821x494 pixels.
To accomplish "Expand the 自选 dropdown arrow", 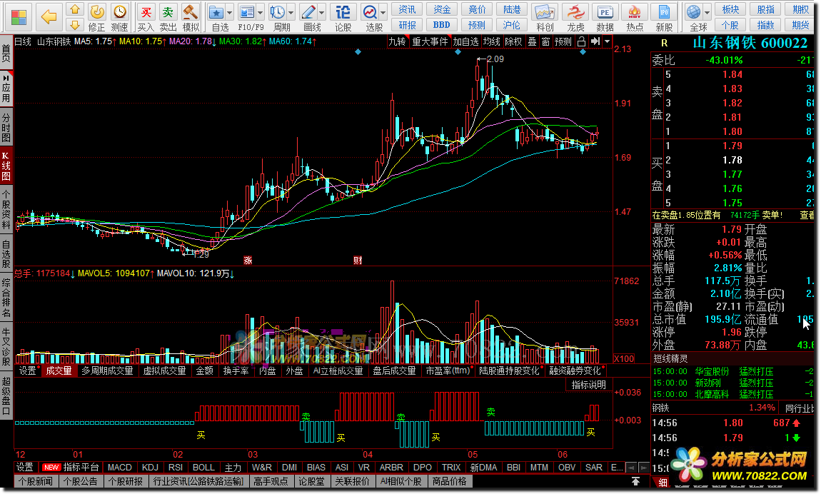I will [229, 13].
